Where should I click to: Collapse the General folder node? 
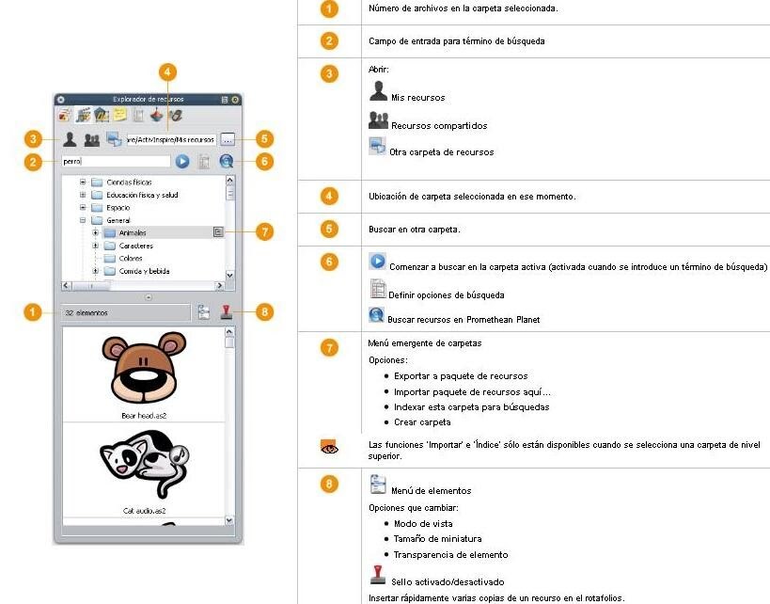point(83,220)
